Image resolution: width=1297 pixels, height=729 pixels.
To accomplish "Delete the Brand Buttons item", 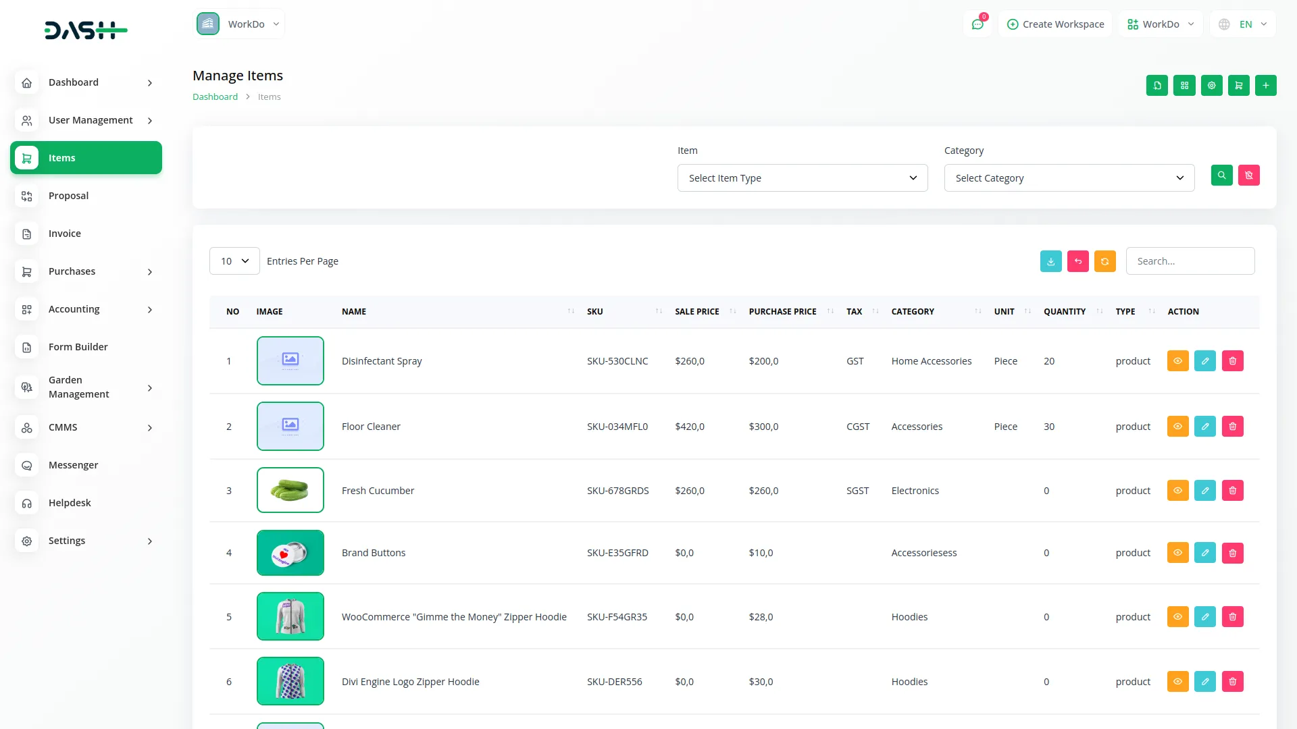I will pos(1232,553).
